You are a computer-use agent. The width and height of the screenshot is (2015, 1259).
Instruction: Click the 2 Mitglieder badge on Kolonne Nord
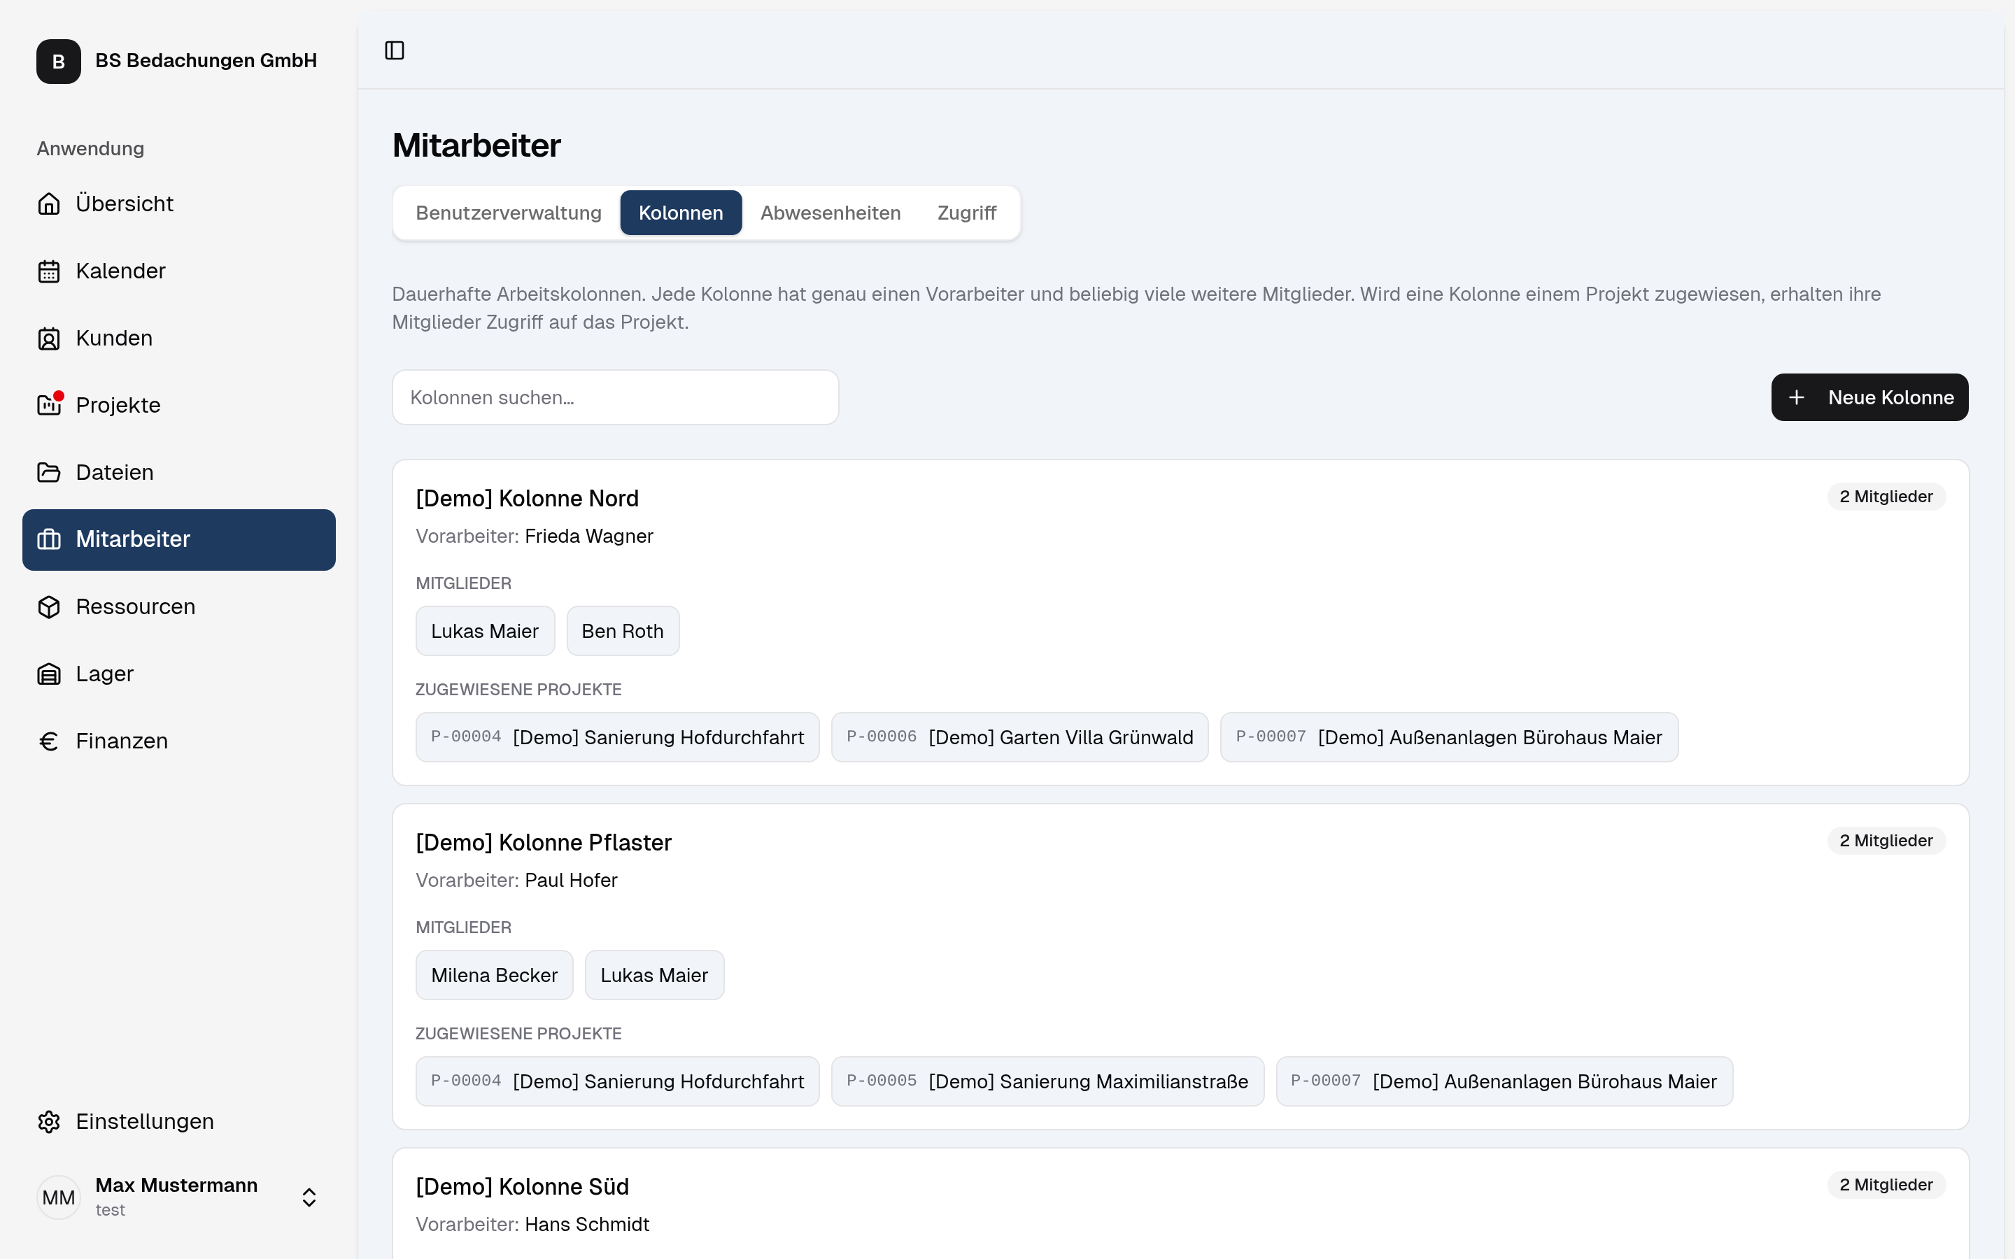[1886, 497]
